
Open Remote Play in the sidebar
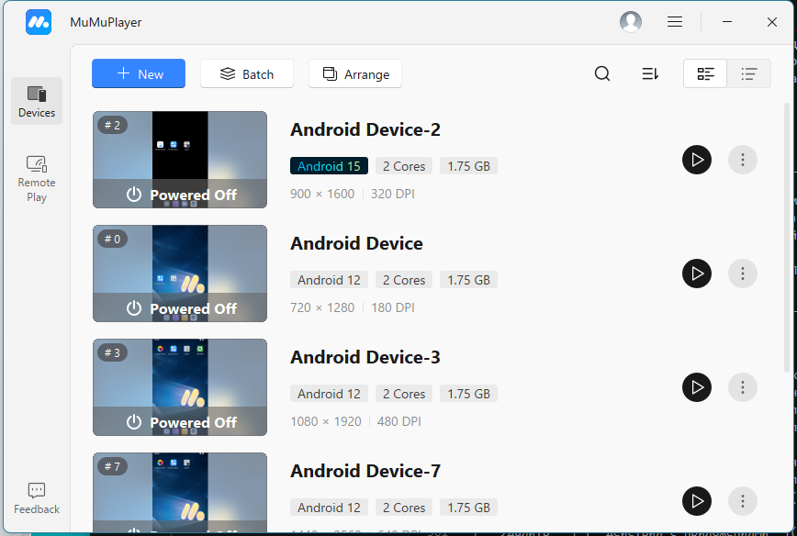(x=37, y=179)
